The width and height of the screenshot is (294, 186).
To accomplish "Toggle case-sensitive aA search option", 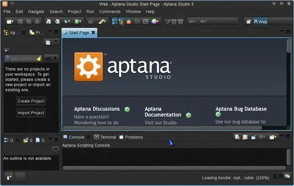I will 48,58.
